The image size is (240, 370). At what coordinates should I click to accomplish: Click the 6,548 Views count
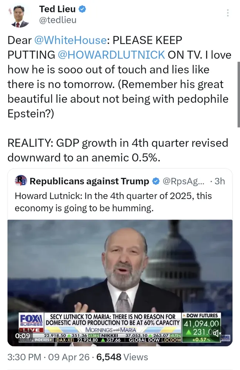coord(122,357)
